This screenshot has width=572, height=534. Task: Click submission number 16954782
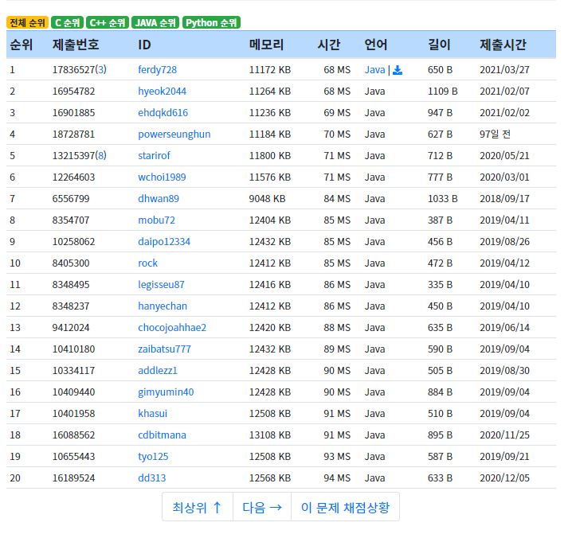pyautogui.click(x=73, y=92)
